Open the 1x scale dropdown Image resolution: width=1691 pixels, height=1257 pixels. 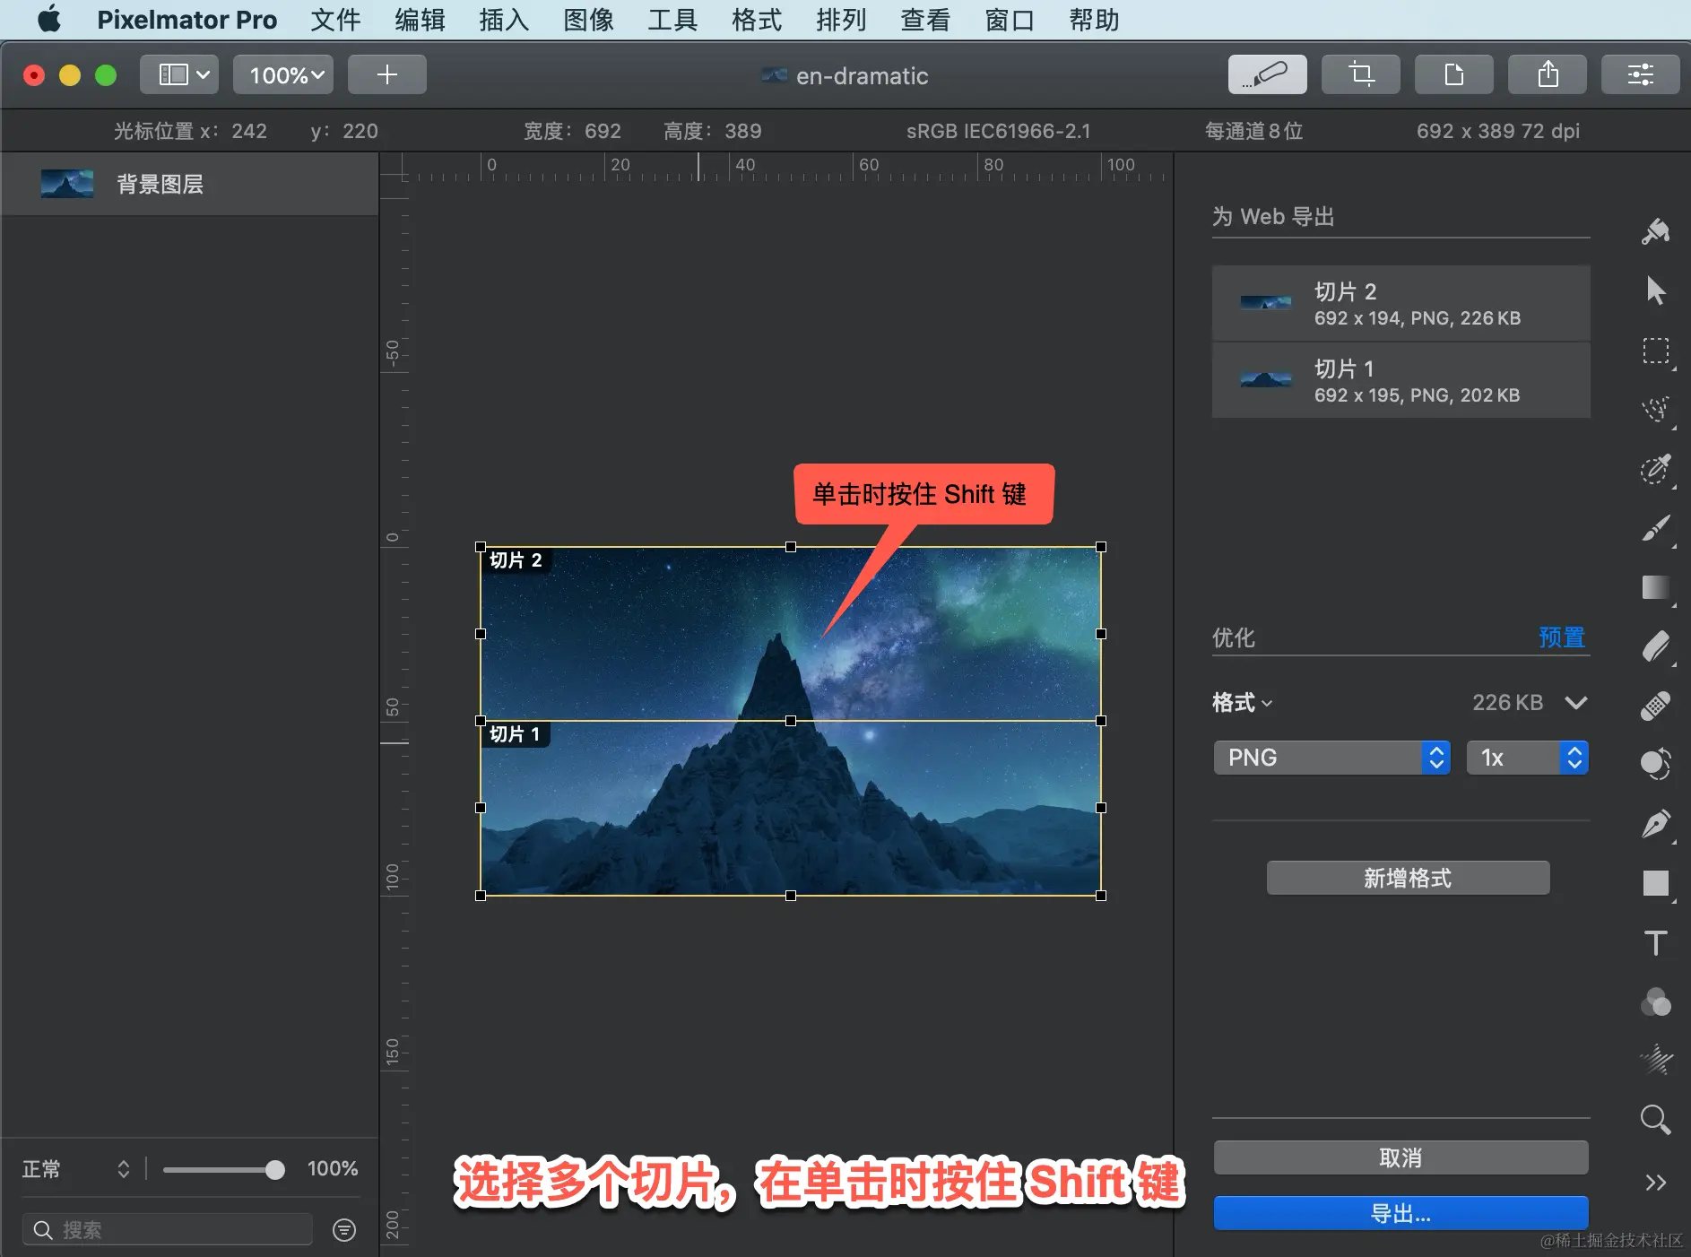click(x=1527, y=758)
